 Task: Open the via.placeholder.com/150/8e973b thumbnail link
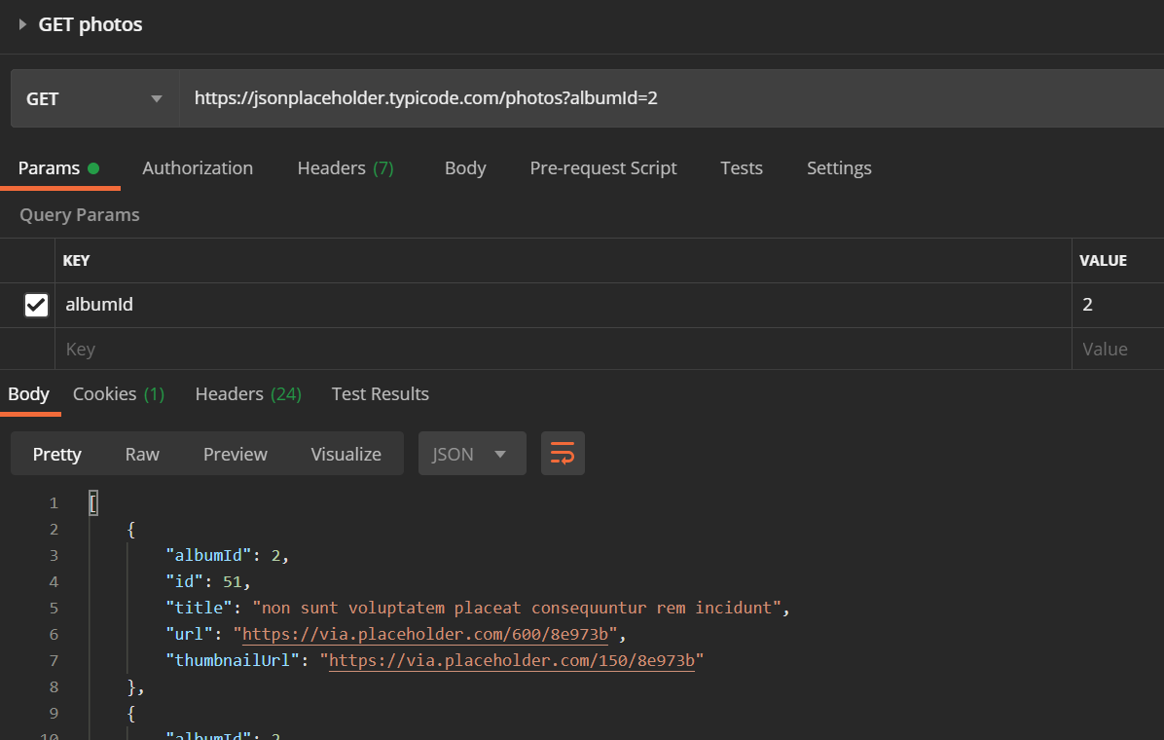coord(512,660)
